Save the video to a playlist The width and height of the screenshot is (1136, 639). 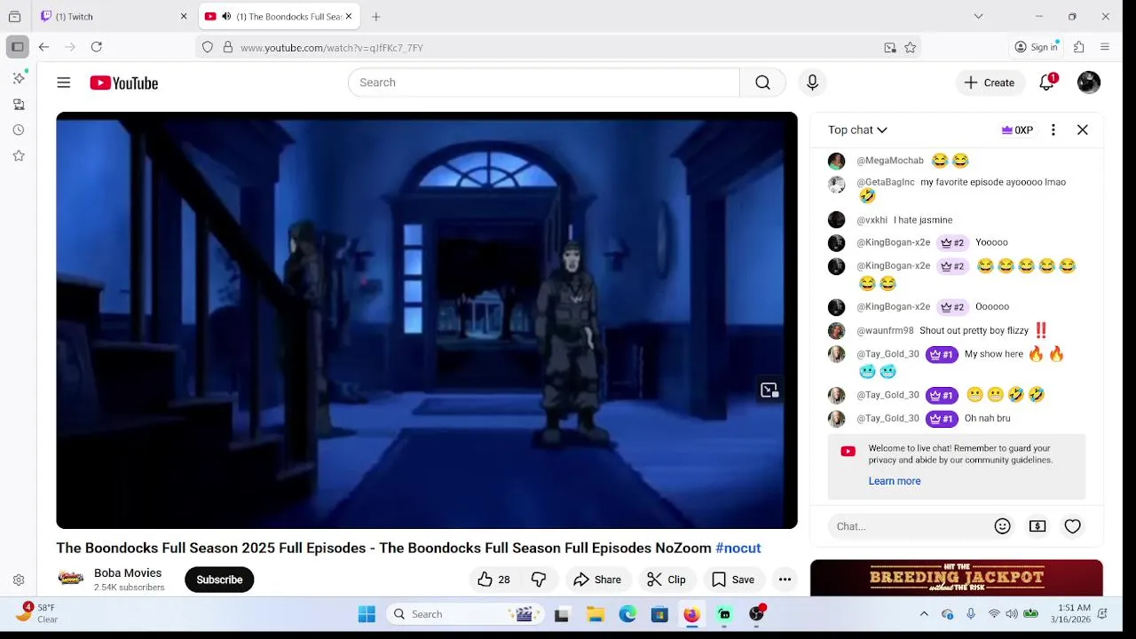(734, 580)
